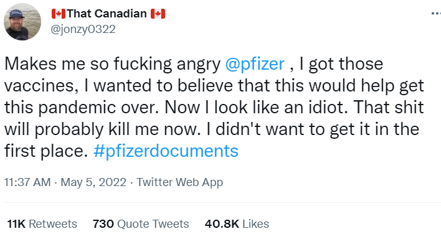Click the Canadian flag emoji after the name

tap(158, 14)
